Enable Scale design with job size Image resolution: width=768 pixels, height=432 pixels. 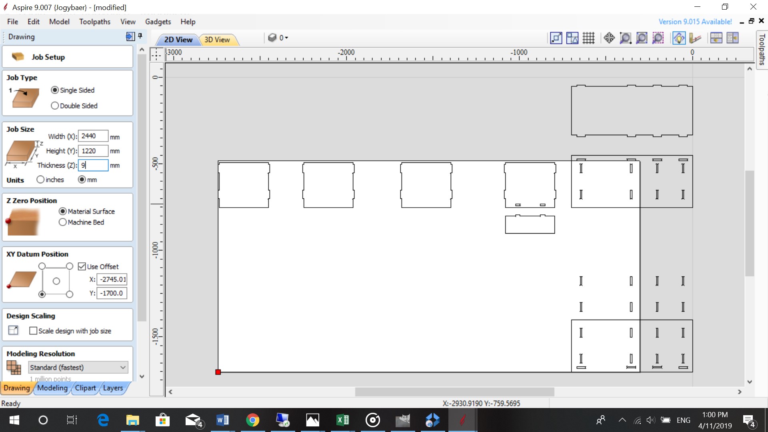point(33,331)
